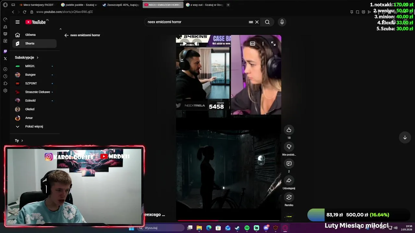Open the SZPONT subscription channel
The image size is (415, 233).
click(34, 83)
